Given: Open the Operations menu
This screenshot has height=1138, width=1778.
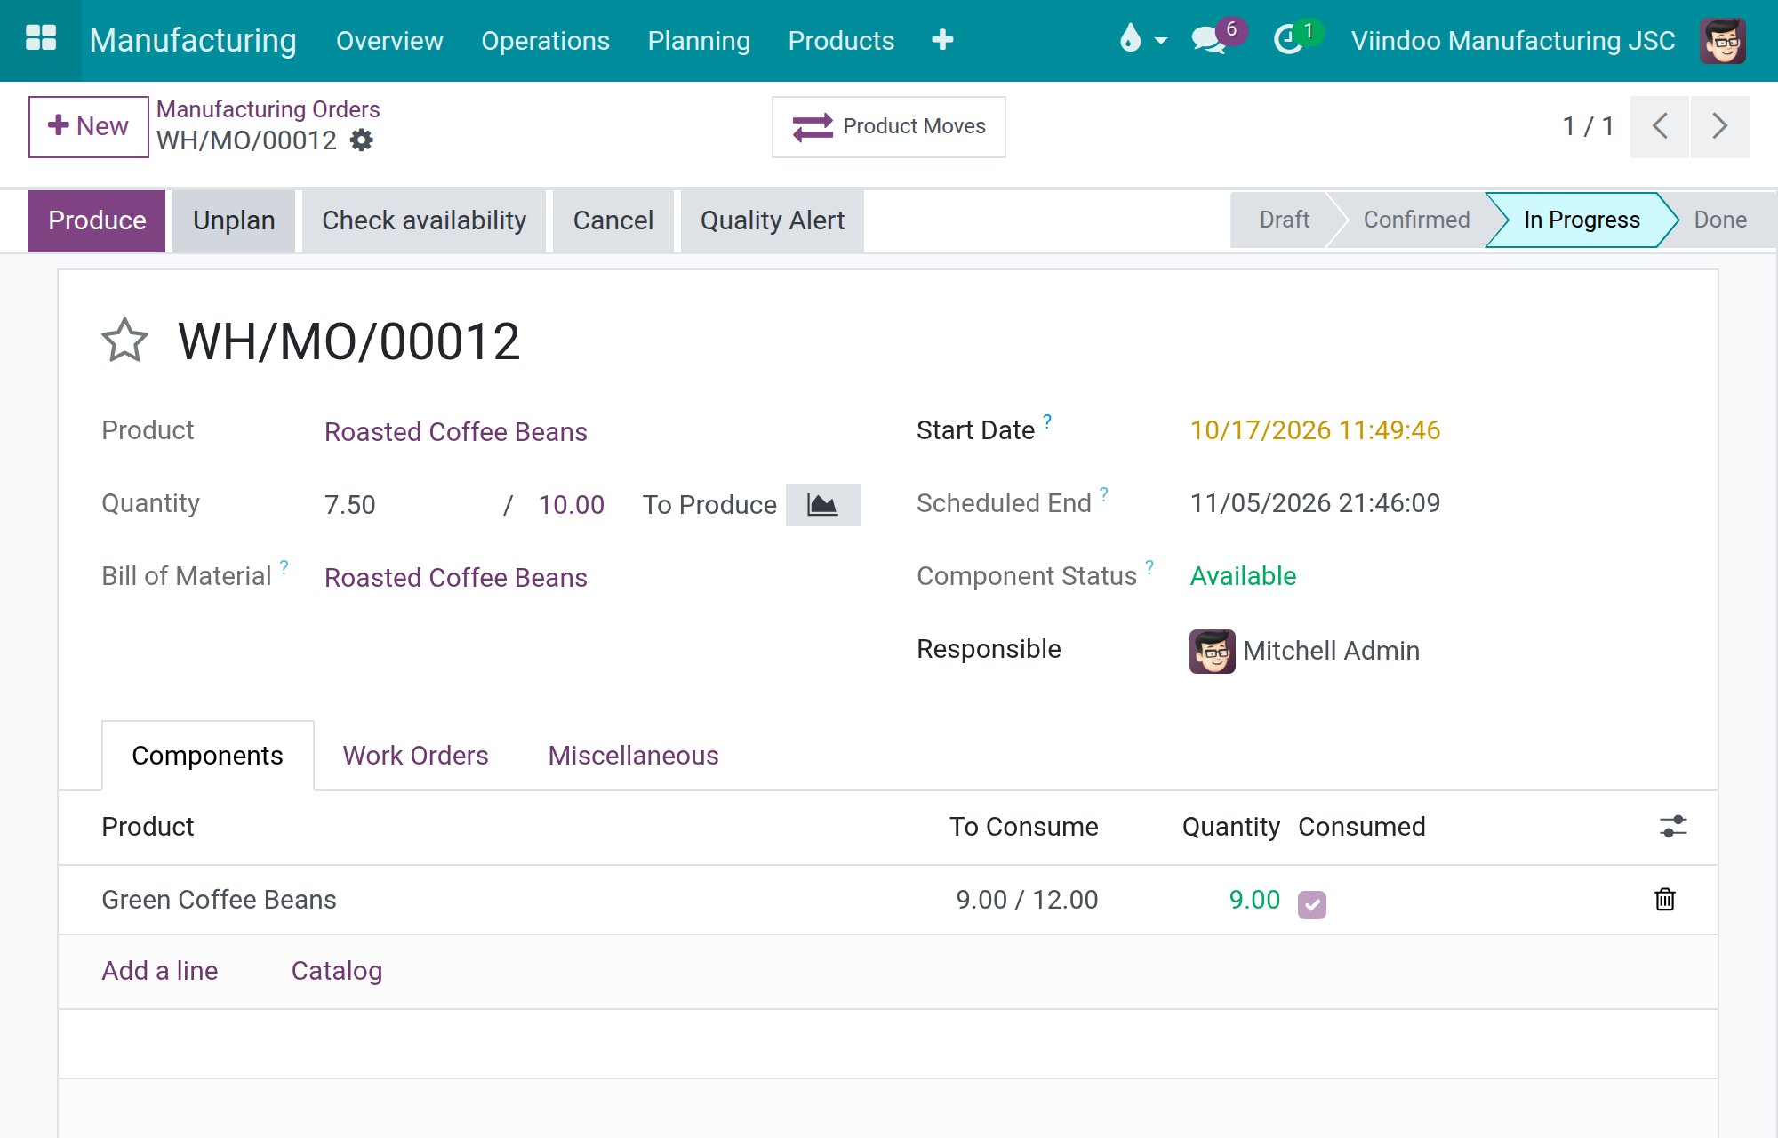Looking at the screenshot, I should click(x=545, y=40).
